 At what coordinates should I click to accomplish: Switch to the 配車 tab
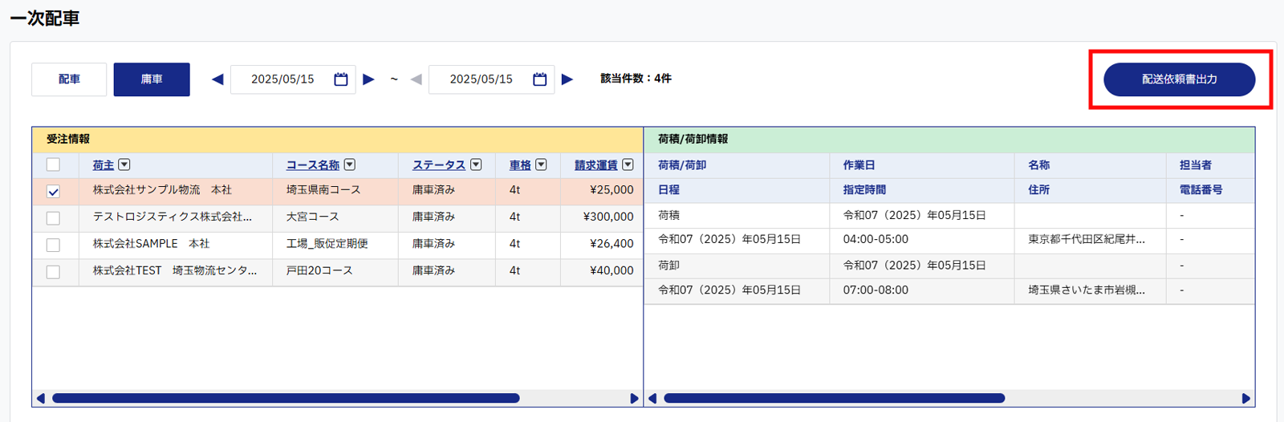(69, 79)
